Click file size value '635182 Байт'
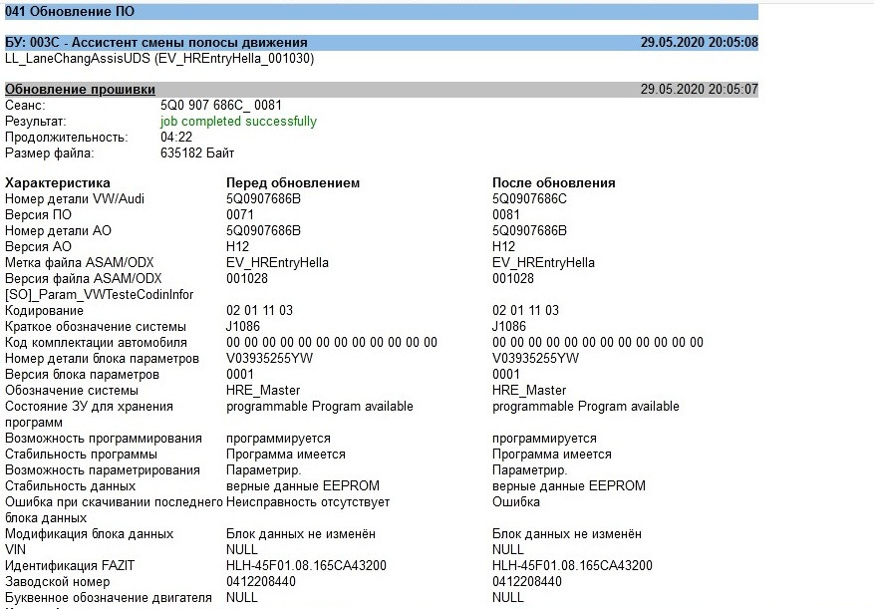This screenshot has height=609, width=874. click(197, 153)
